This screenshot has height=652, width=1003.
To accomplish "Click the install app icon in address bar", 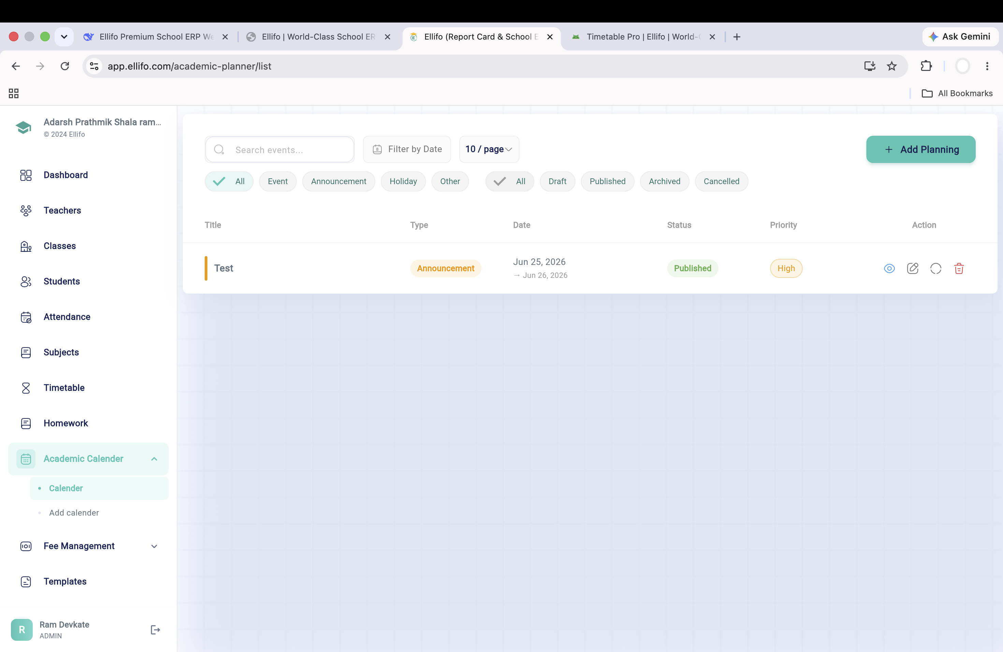I will pos(869,66).
